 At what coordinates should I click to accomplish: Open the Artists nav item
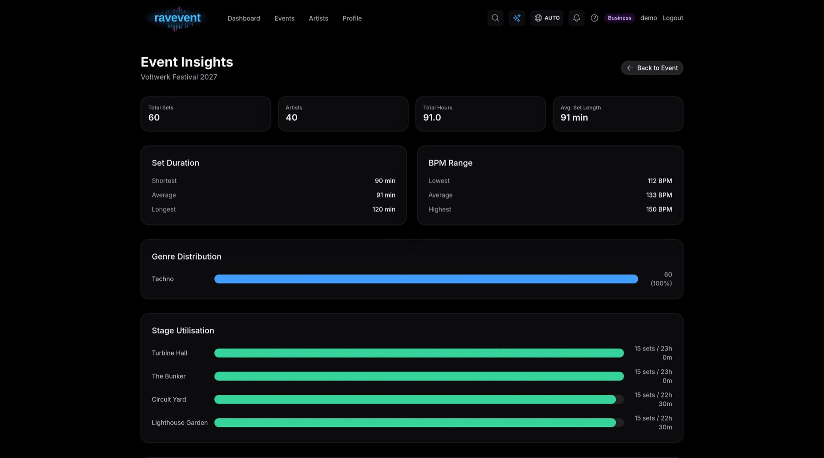318,18
